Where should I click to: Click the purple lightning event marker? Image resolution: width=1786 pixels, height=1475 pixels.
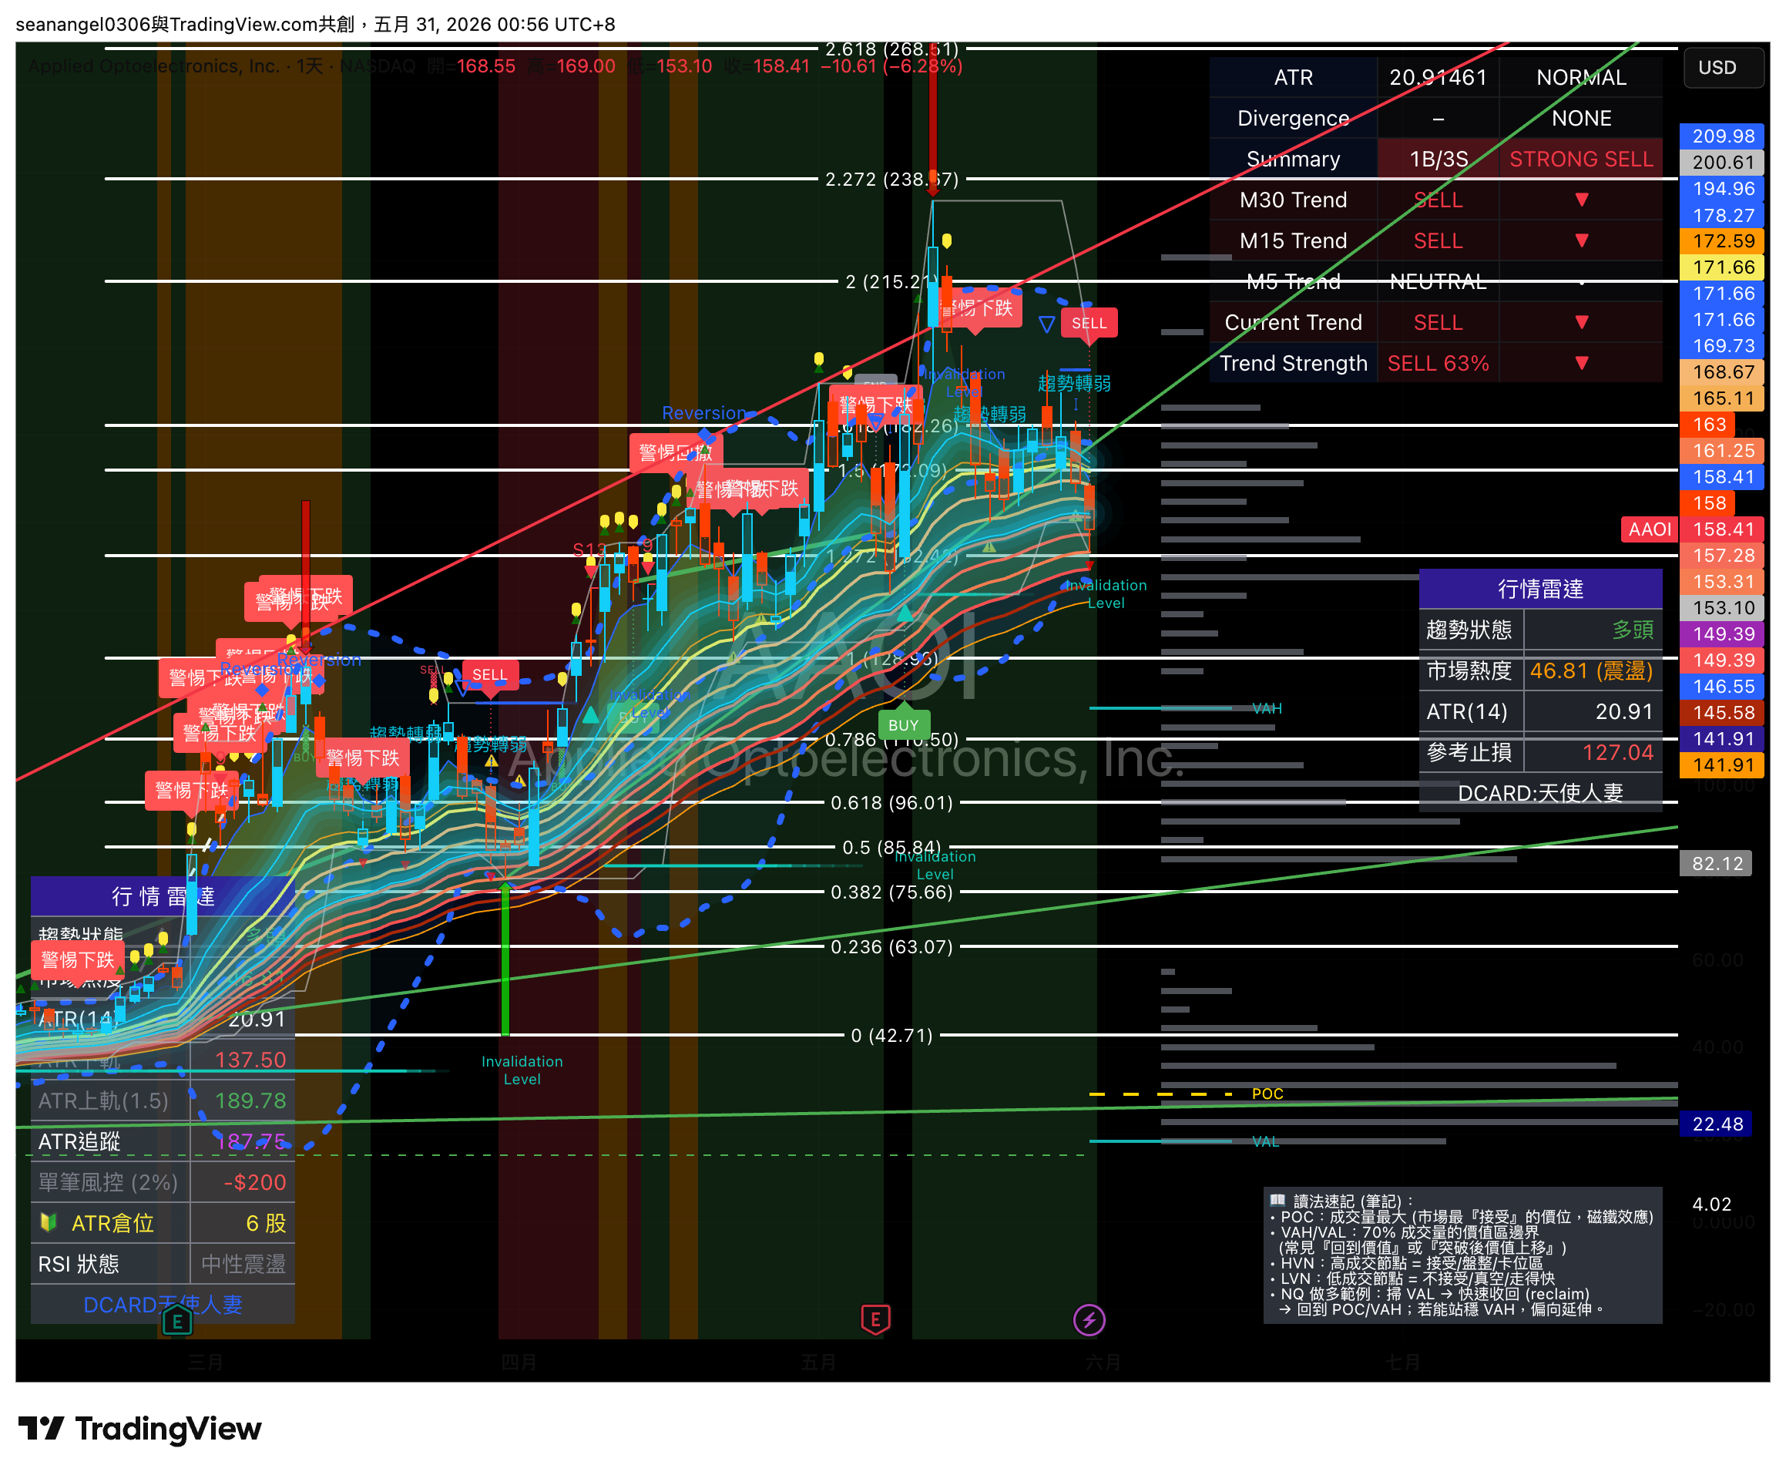1089,1319
